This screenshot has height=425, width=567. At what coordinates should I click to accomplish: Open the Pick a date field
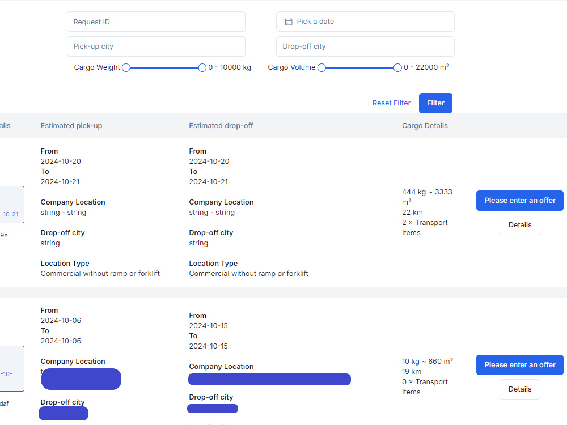click(365, 22)
